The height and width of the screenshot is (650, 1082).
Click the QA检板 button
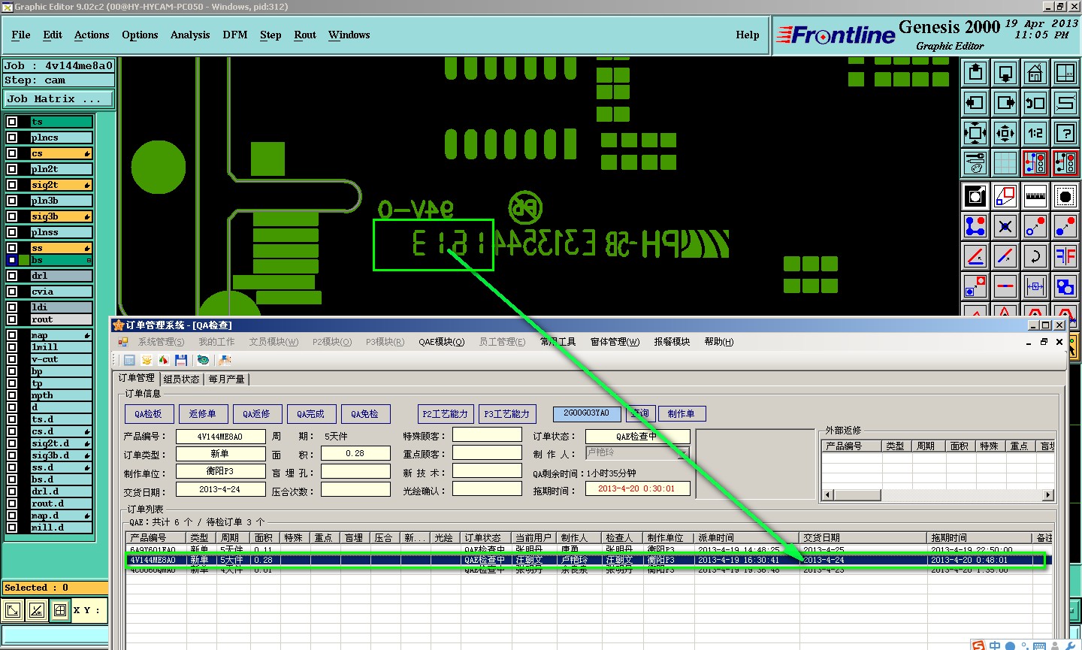pyautogui.click(x=149, y=414)
